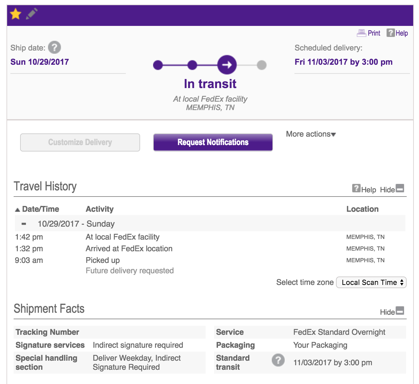Click the Travel History Help icon

coord(356,188)
